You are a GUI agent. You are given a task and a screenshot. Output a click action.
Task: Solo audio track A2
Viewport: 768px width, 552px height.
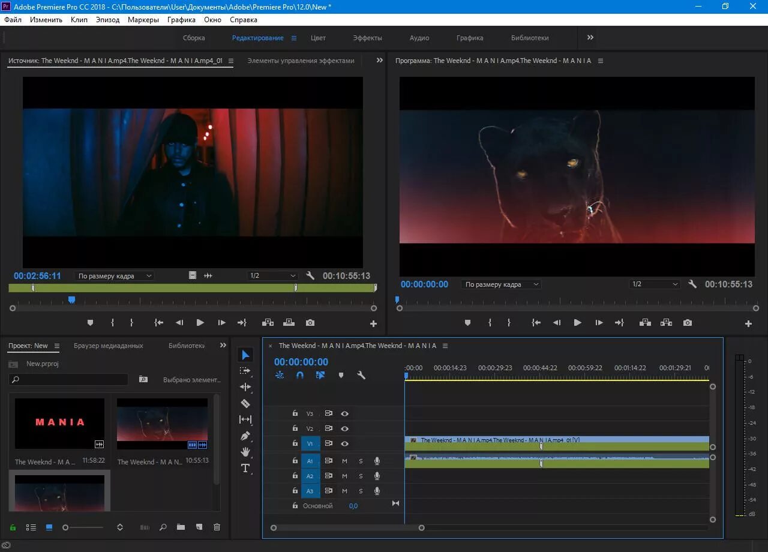pos(360,476)
